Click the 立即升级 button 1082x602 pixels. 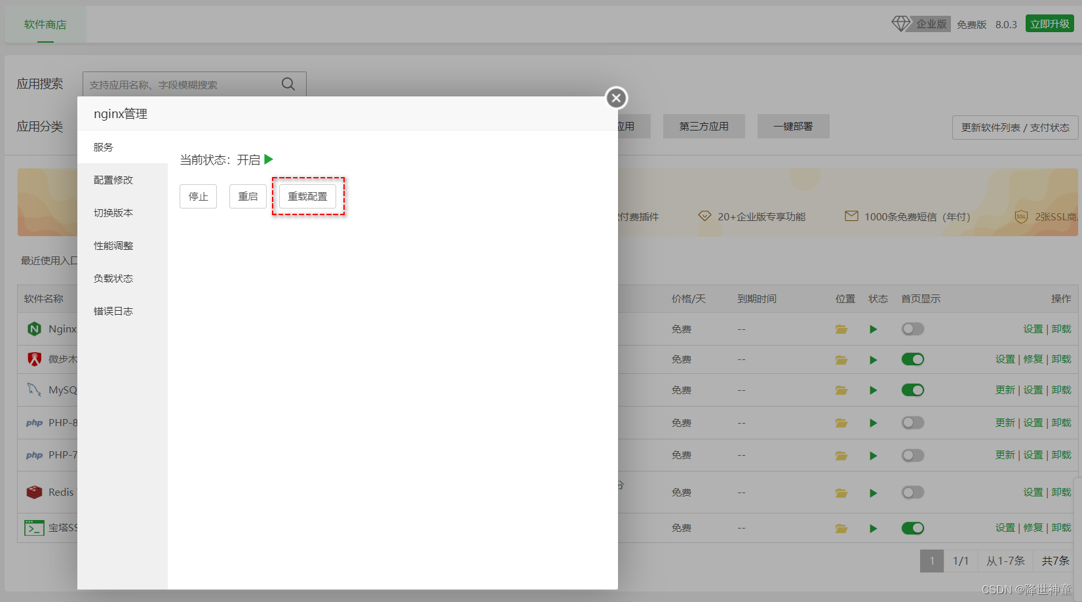tap(1050, 24)
